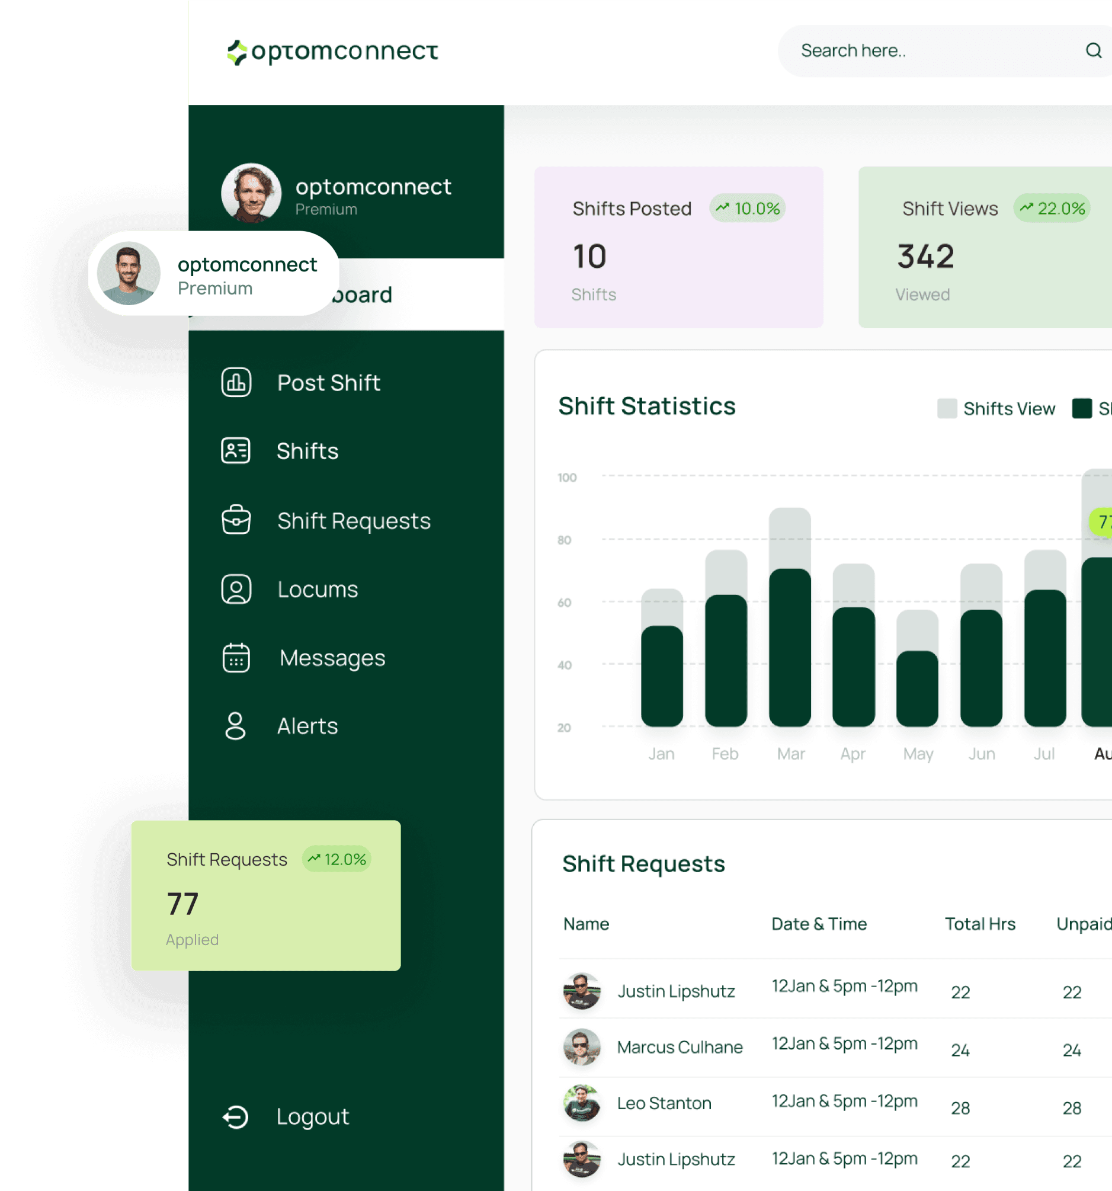Click Marcus Culhane's avatar thumbnail
1112x1191 pixels.
(582, 1046)
